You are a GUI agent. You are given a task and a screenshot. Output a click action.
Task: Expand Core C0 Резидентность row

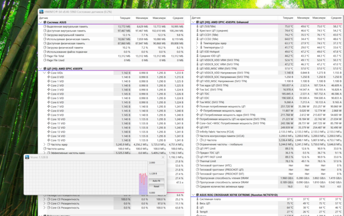[x=45, y=199]
